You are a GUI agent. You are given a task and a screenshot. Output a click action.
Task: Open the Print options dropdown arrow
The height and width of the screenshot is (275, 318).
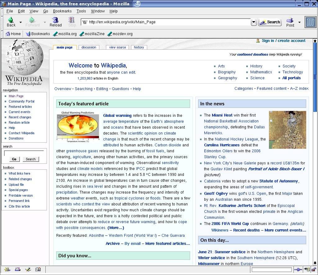pos(300,22)
